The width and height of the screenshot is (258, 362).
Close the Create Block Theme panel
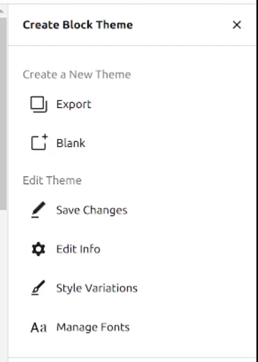point(237,25)
